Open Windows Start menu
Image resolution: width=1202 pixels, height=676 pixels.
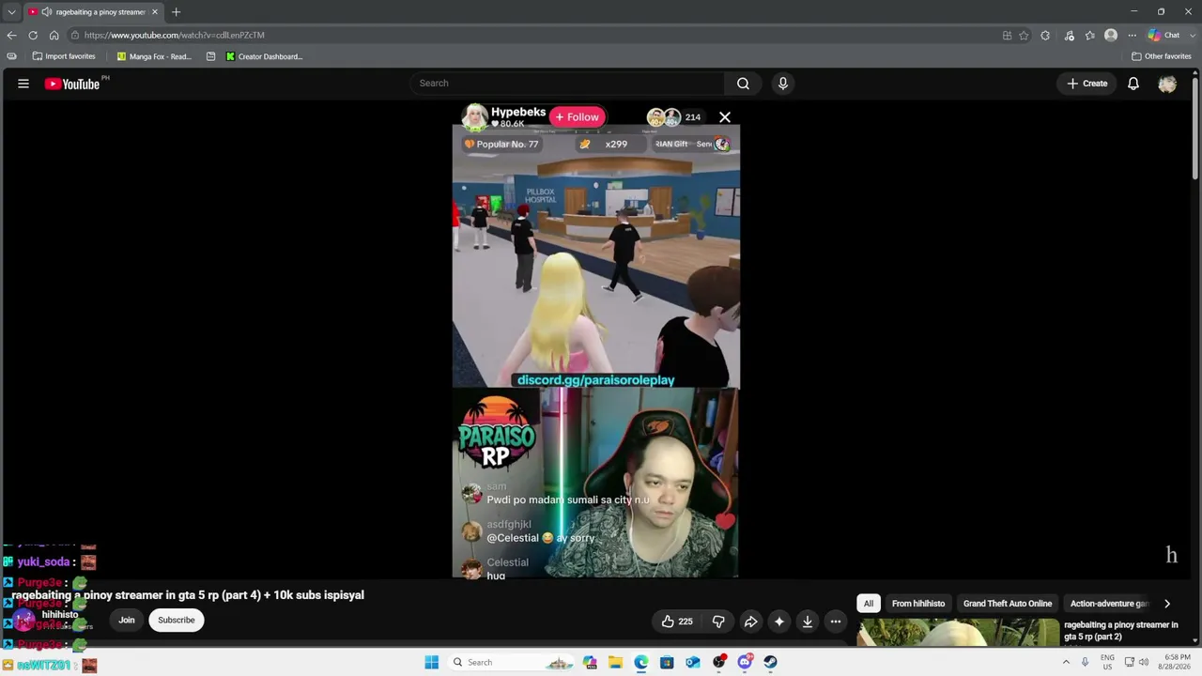point(431,663)
